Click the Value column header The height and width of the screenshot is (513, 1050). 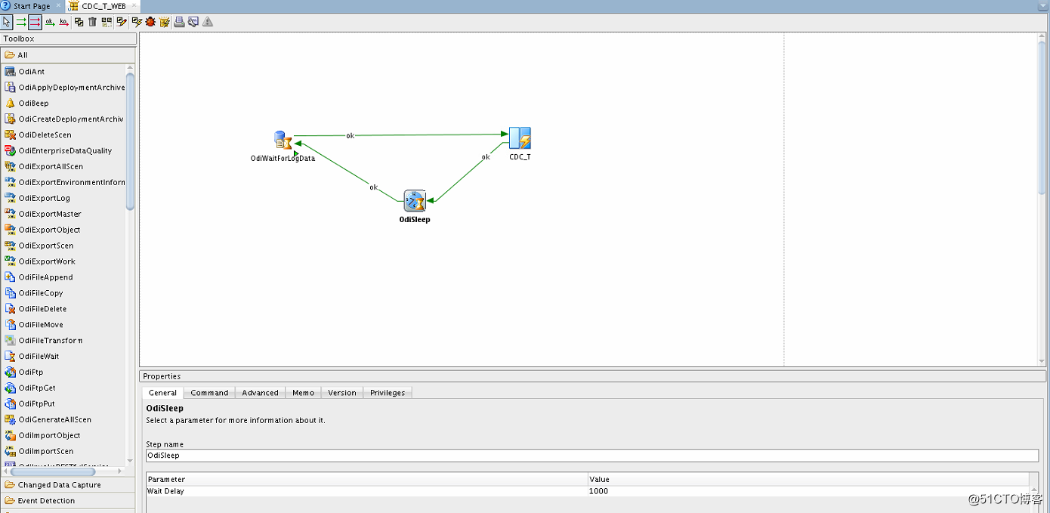[x=808, y=479]
